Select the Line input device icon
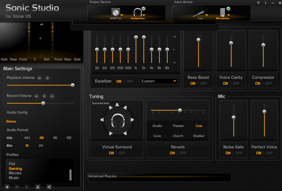Screen dimensions: 282x191 pos(200,13)
